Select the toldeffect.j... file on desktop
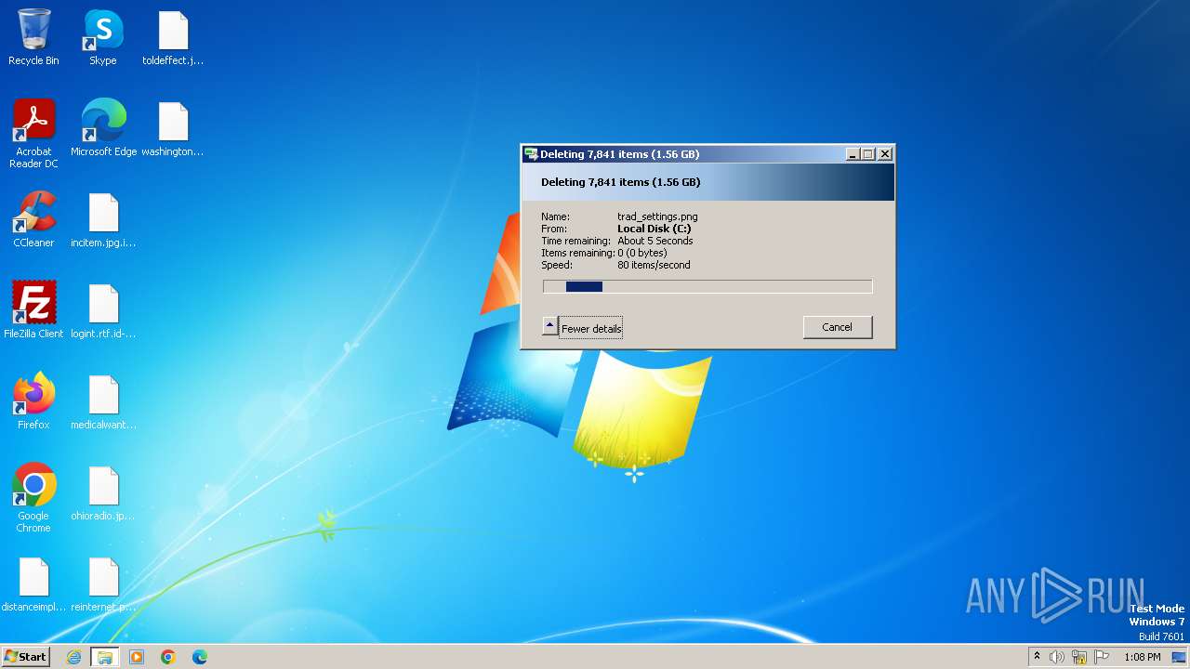 tap(173, 37)
